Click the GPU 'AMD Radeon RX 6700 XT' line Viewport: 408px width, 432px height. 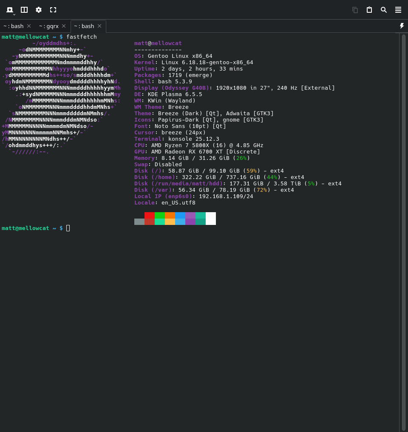(197, 151)
